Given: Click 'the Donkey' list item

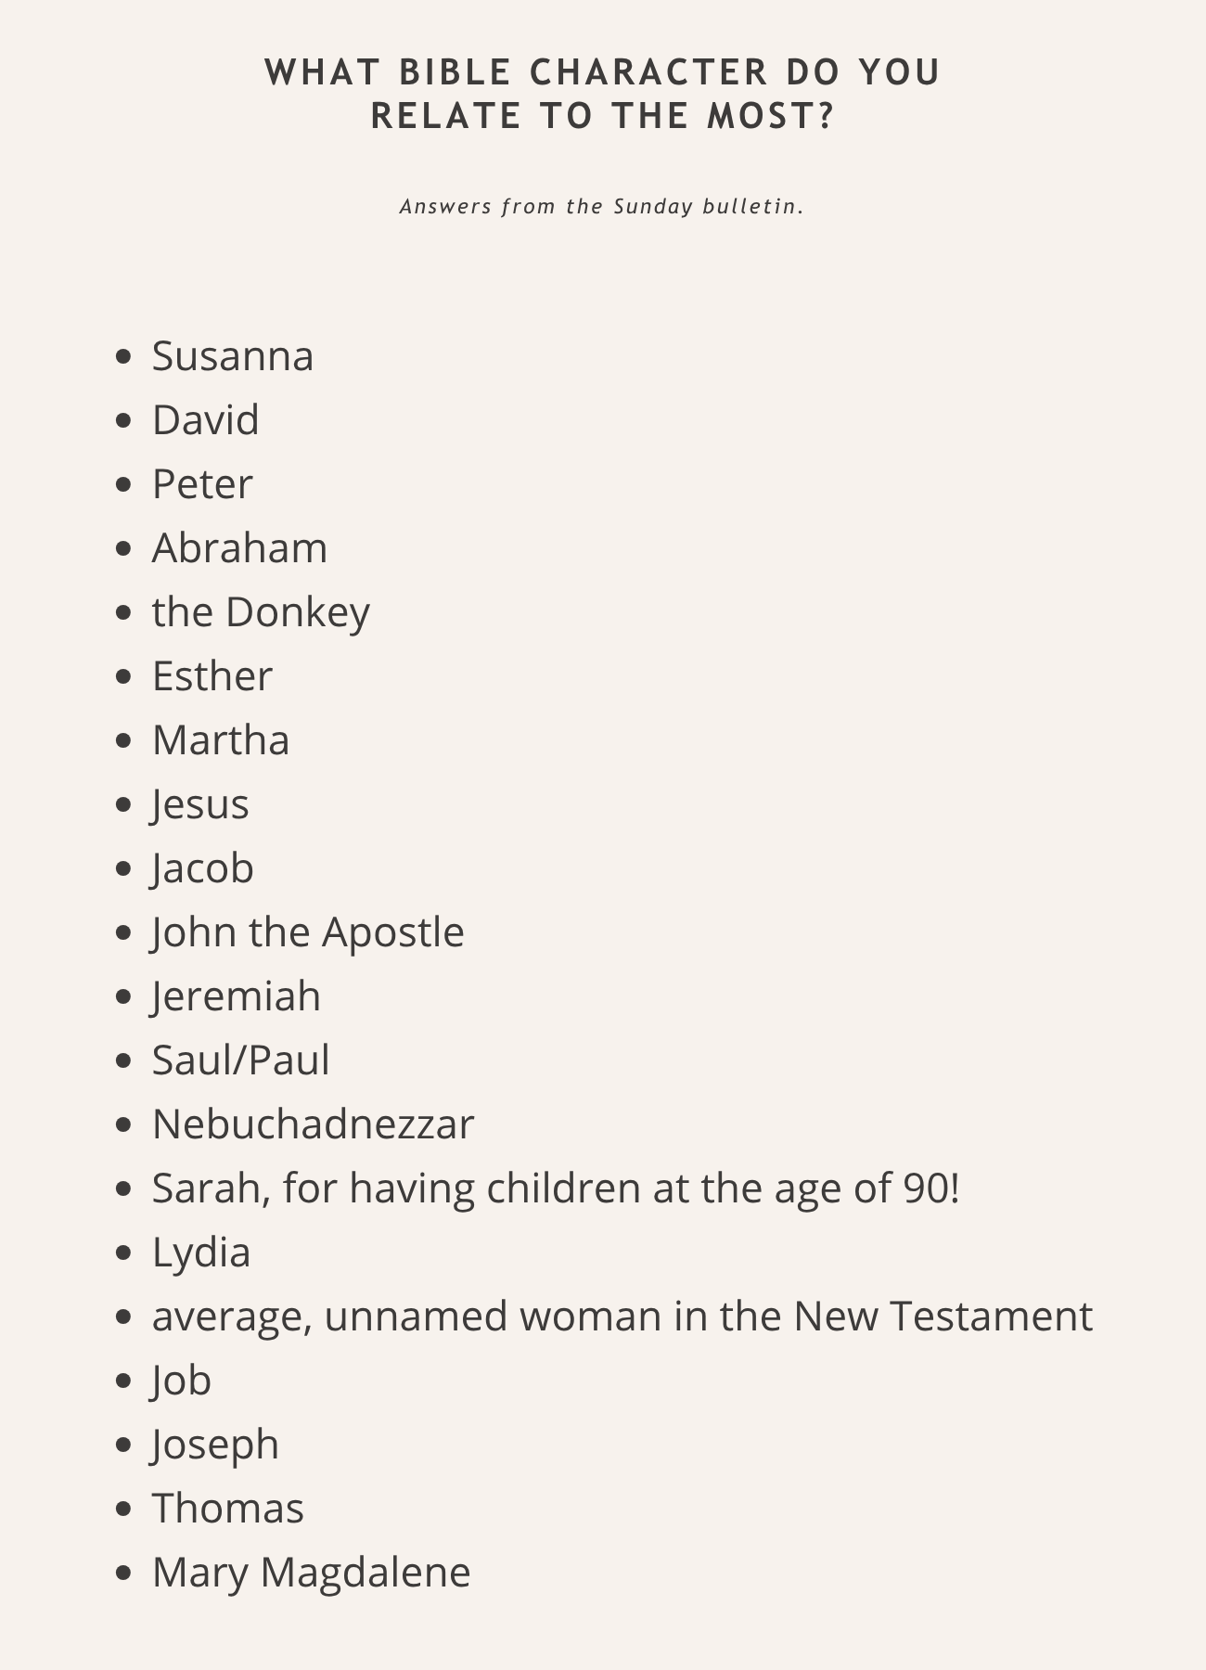Looking at the screenshot, I should click(x=261, y=612).
